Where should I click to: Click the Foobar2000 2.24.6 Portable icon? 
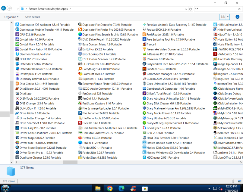144,29
